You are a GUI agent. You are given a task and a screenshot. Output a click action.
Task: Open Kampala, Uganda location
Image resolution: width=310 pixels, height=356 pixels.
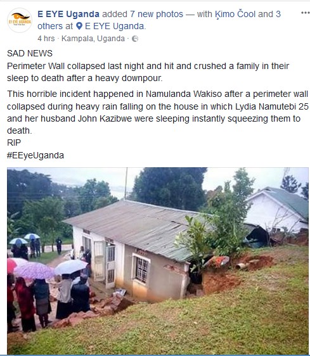(x=93, y=39)
